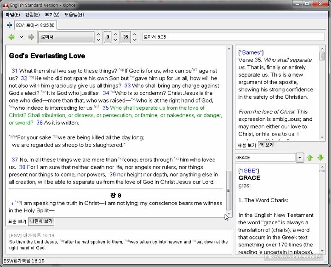Click the 'God's Everlasting Love' heading
This screenshot has height=267, width=331.
click(x=47, y=56)
